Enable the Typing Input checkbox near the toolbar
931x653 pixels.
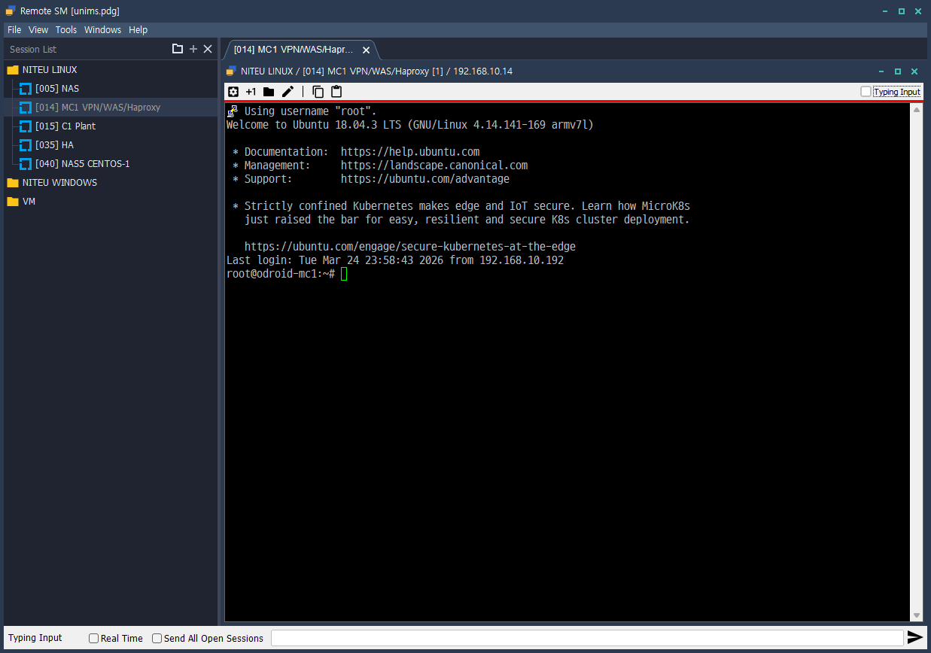(x=866, y=92)
